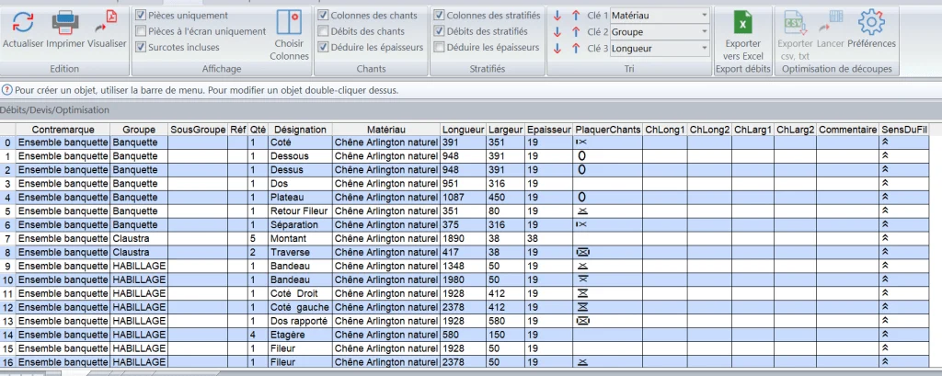The height and width of the screenshot is (376, 942).
Task: Open Clé 3 Longueur dropdown
Action: click(660, 49)
